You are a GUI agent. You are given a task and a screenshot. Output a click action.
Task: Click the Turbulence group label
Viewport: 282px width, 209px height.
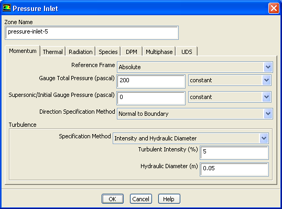click(x=23, y=125)
